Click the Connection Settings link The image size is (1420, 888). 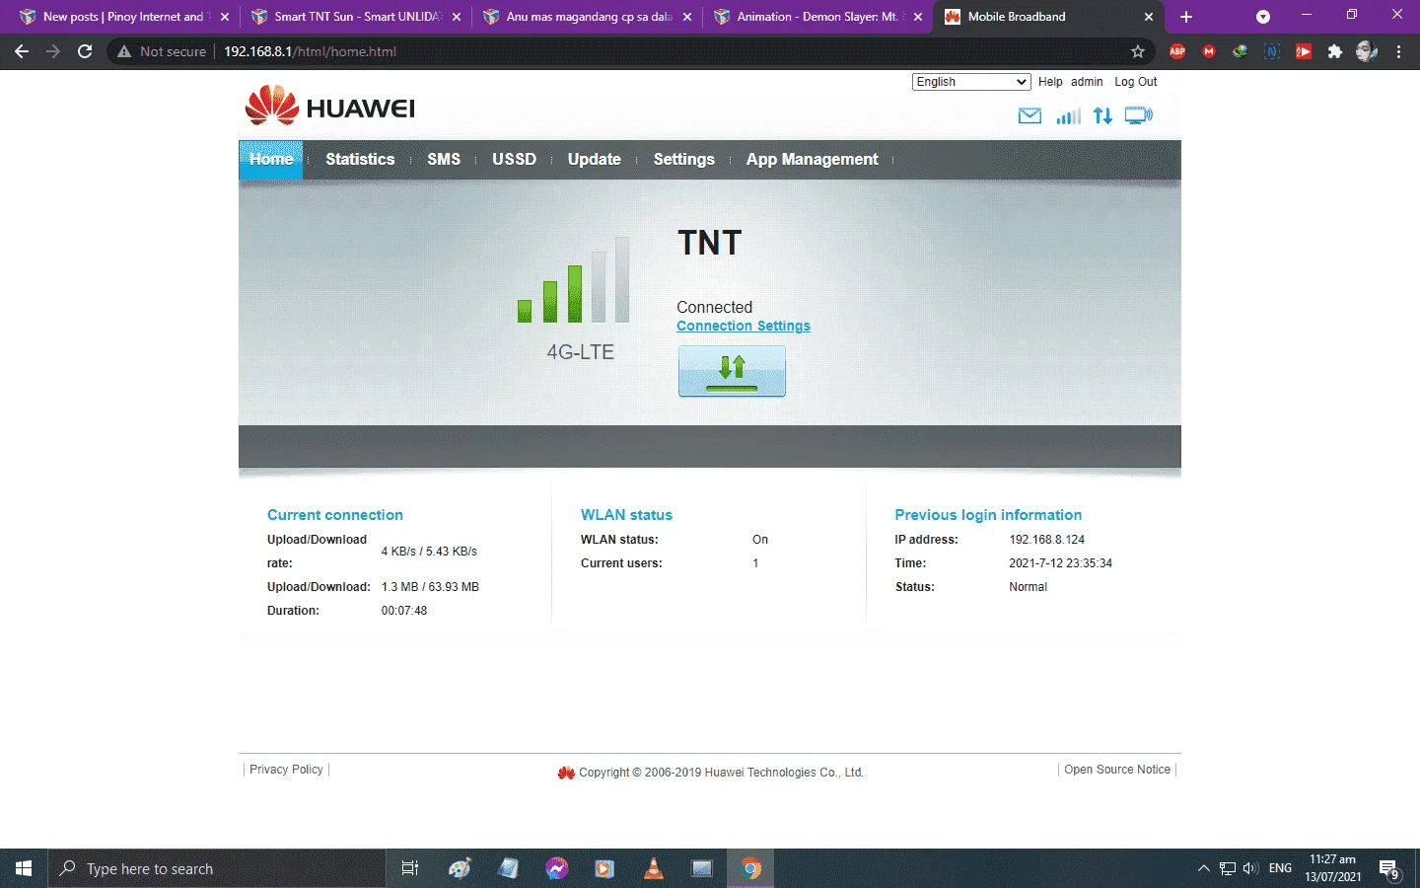coord(744,326)
